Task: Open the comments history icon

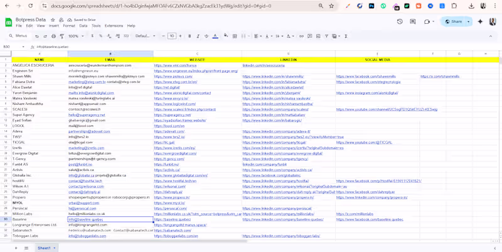Action: pyautogui.click(x=413, y=21)
